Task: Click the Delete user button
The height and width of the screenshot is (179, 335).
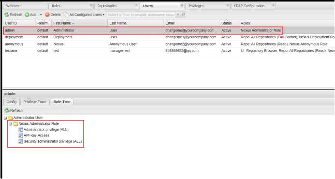Action: [53, 15]
